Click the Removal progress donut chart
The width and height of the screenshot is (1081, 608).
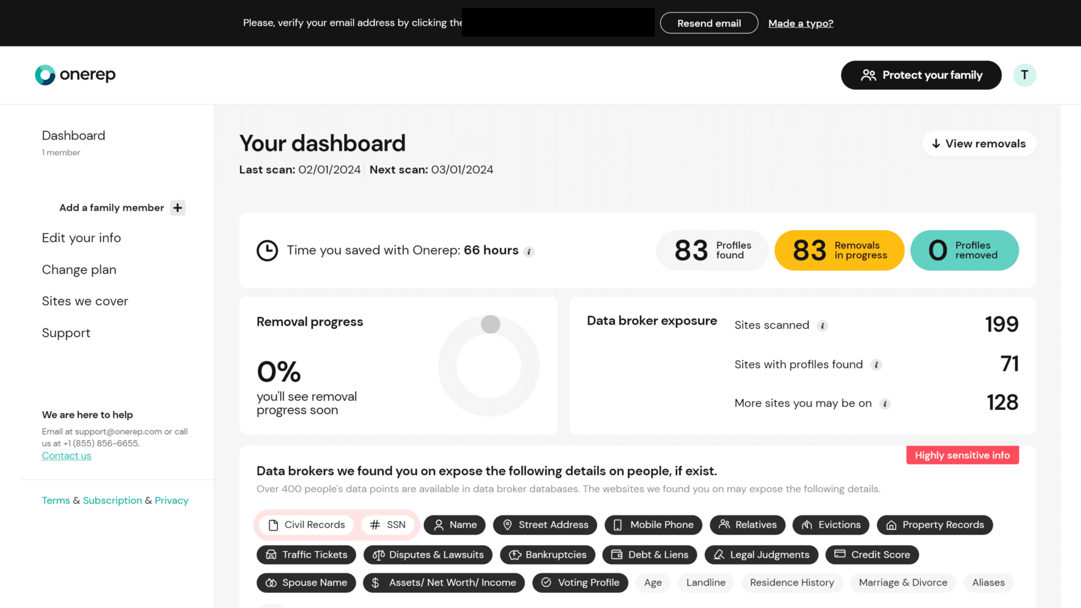(x=488, y=366)
